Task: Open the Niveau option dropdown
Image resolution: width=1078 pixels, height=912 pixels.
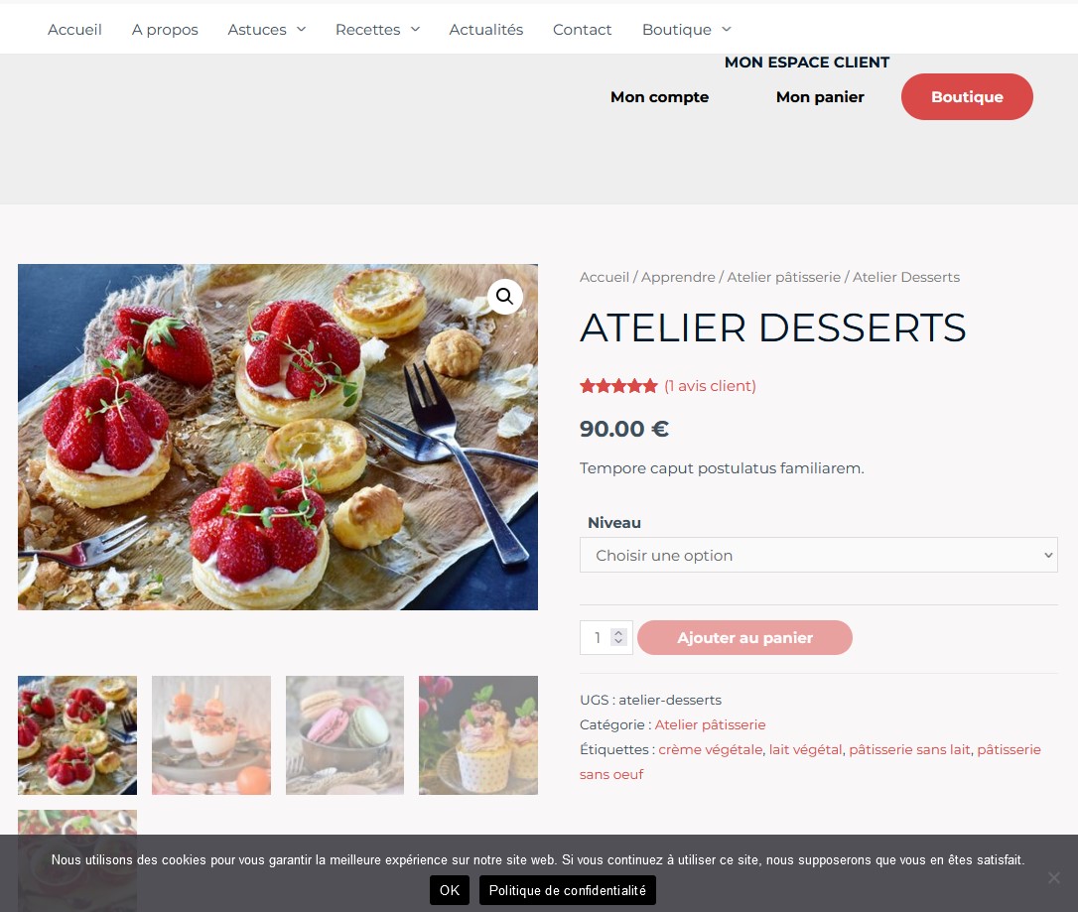Action: point(818,555)
